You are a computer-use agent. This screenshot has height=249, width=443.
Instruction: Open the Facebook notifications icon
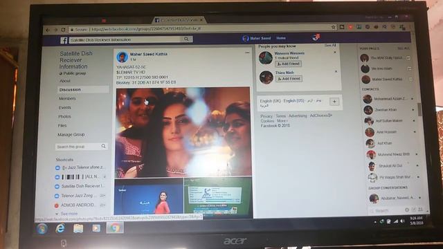[x=316, y=37]
